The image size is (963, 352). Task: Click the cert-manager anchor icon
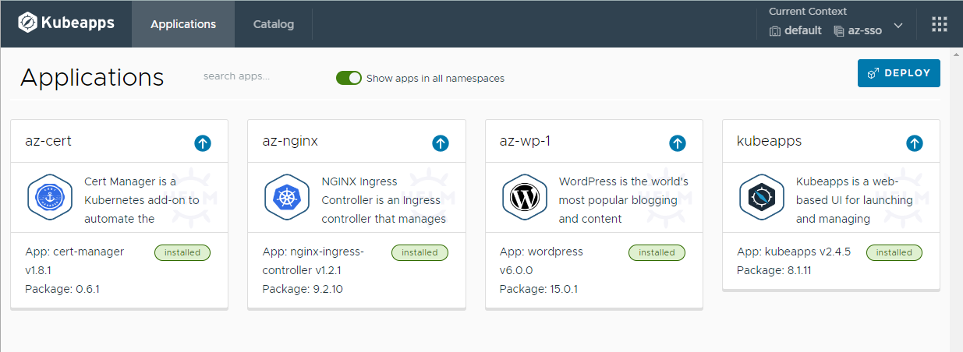pos(50,198)
